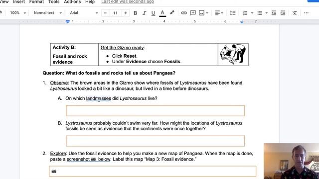Click answer box under question B
Image resolution: width=319 pixels, height=179 pixels.
[x=155, y=141]
